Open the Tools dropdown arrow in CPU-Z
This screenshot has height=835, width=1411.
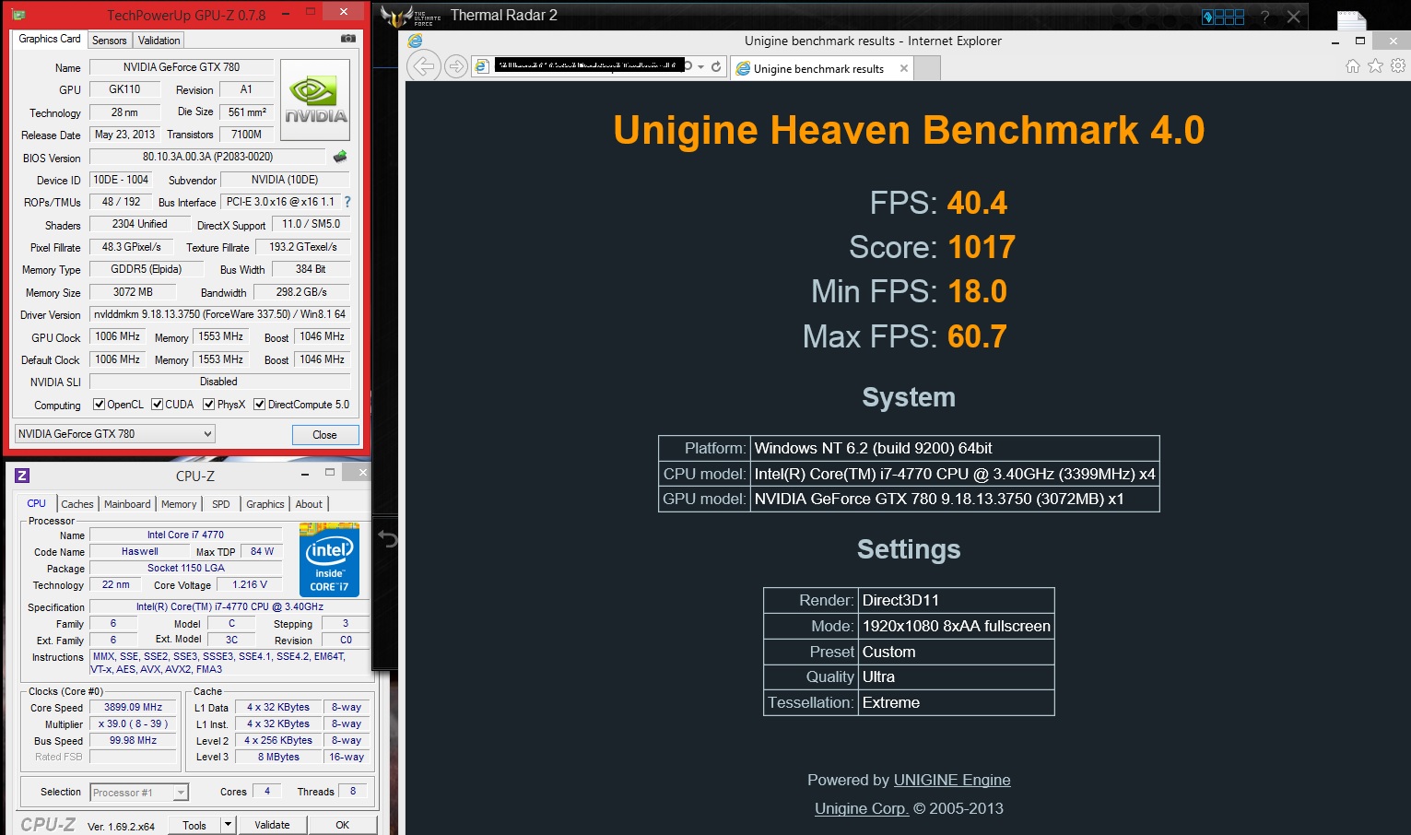(x=229, y=825)
